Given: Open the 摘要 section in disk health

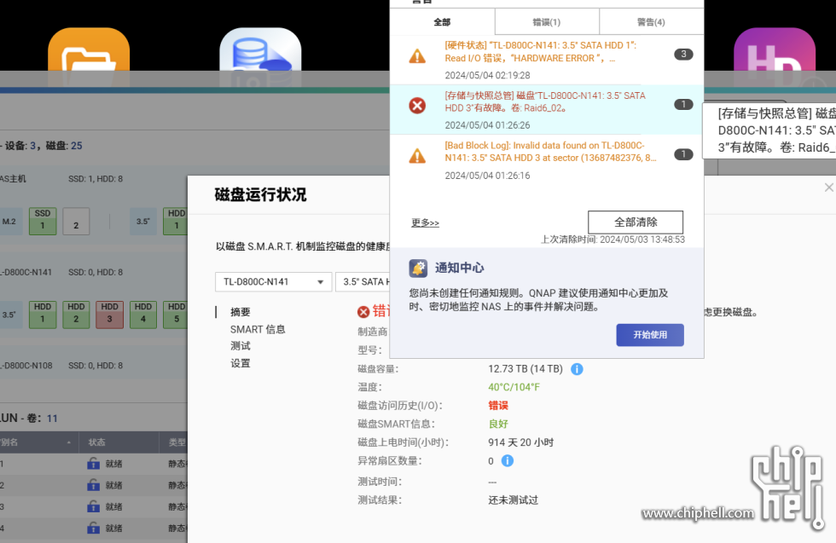Looking at the screenshot, I should click(x=241, y=312).
